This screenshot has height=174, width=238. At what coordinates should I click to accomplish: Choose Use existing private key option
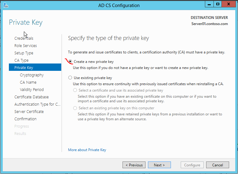(x=70, y=78)
